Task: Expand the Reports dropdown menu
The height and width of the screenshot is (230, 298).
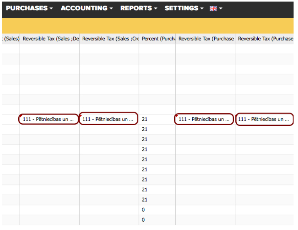Action: (x=138, y=8)
